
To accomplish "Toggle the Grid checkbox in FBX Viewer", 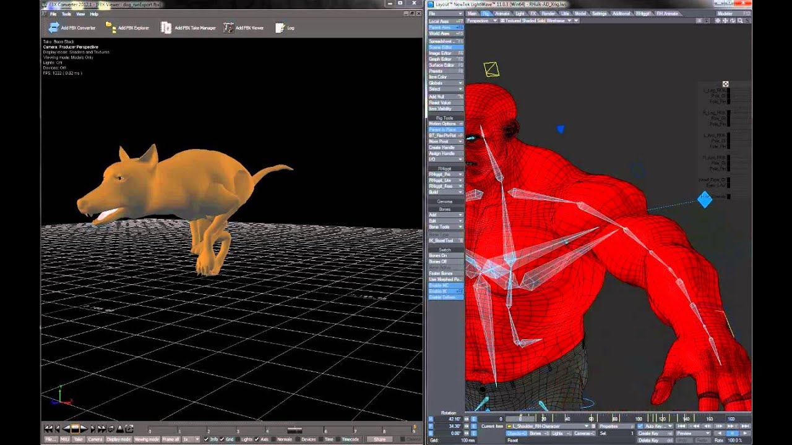I will coord(223,439).
